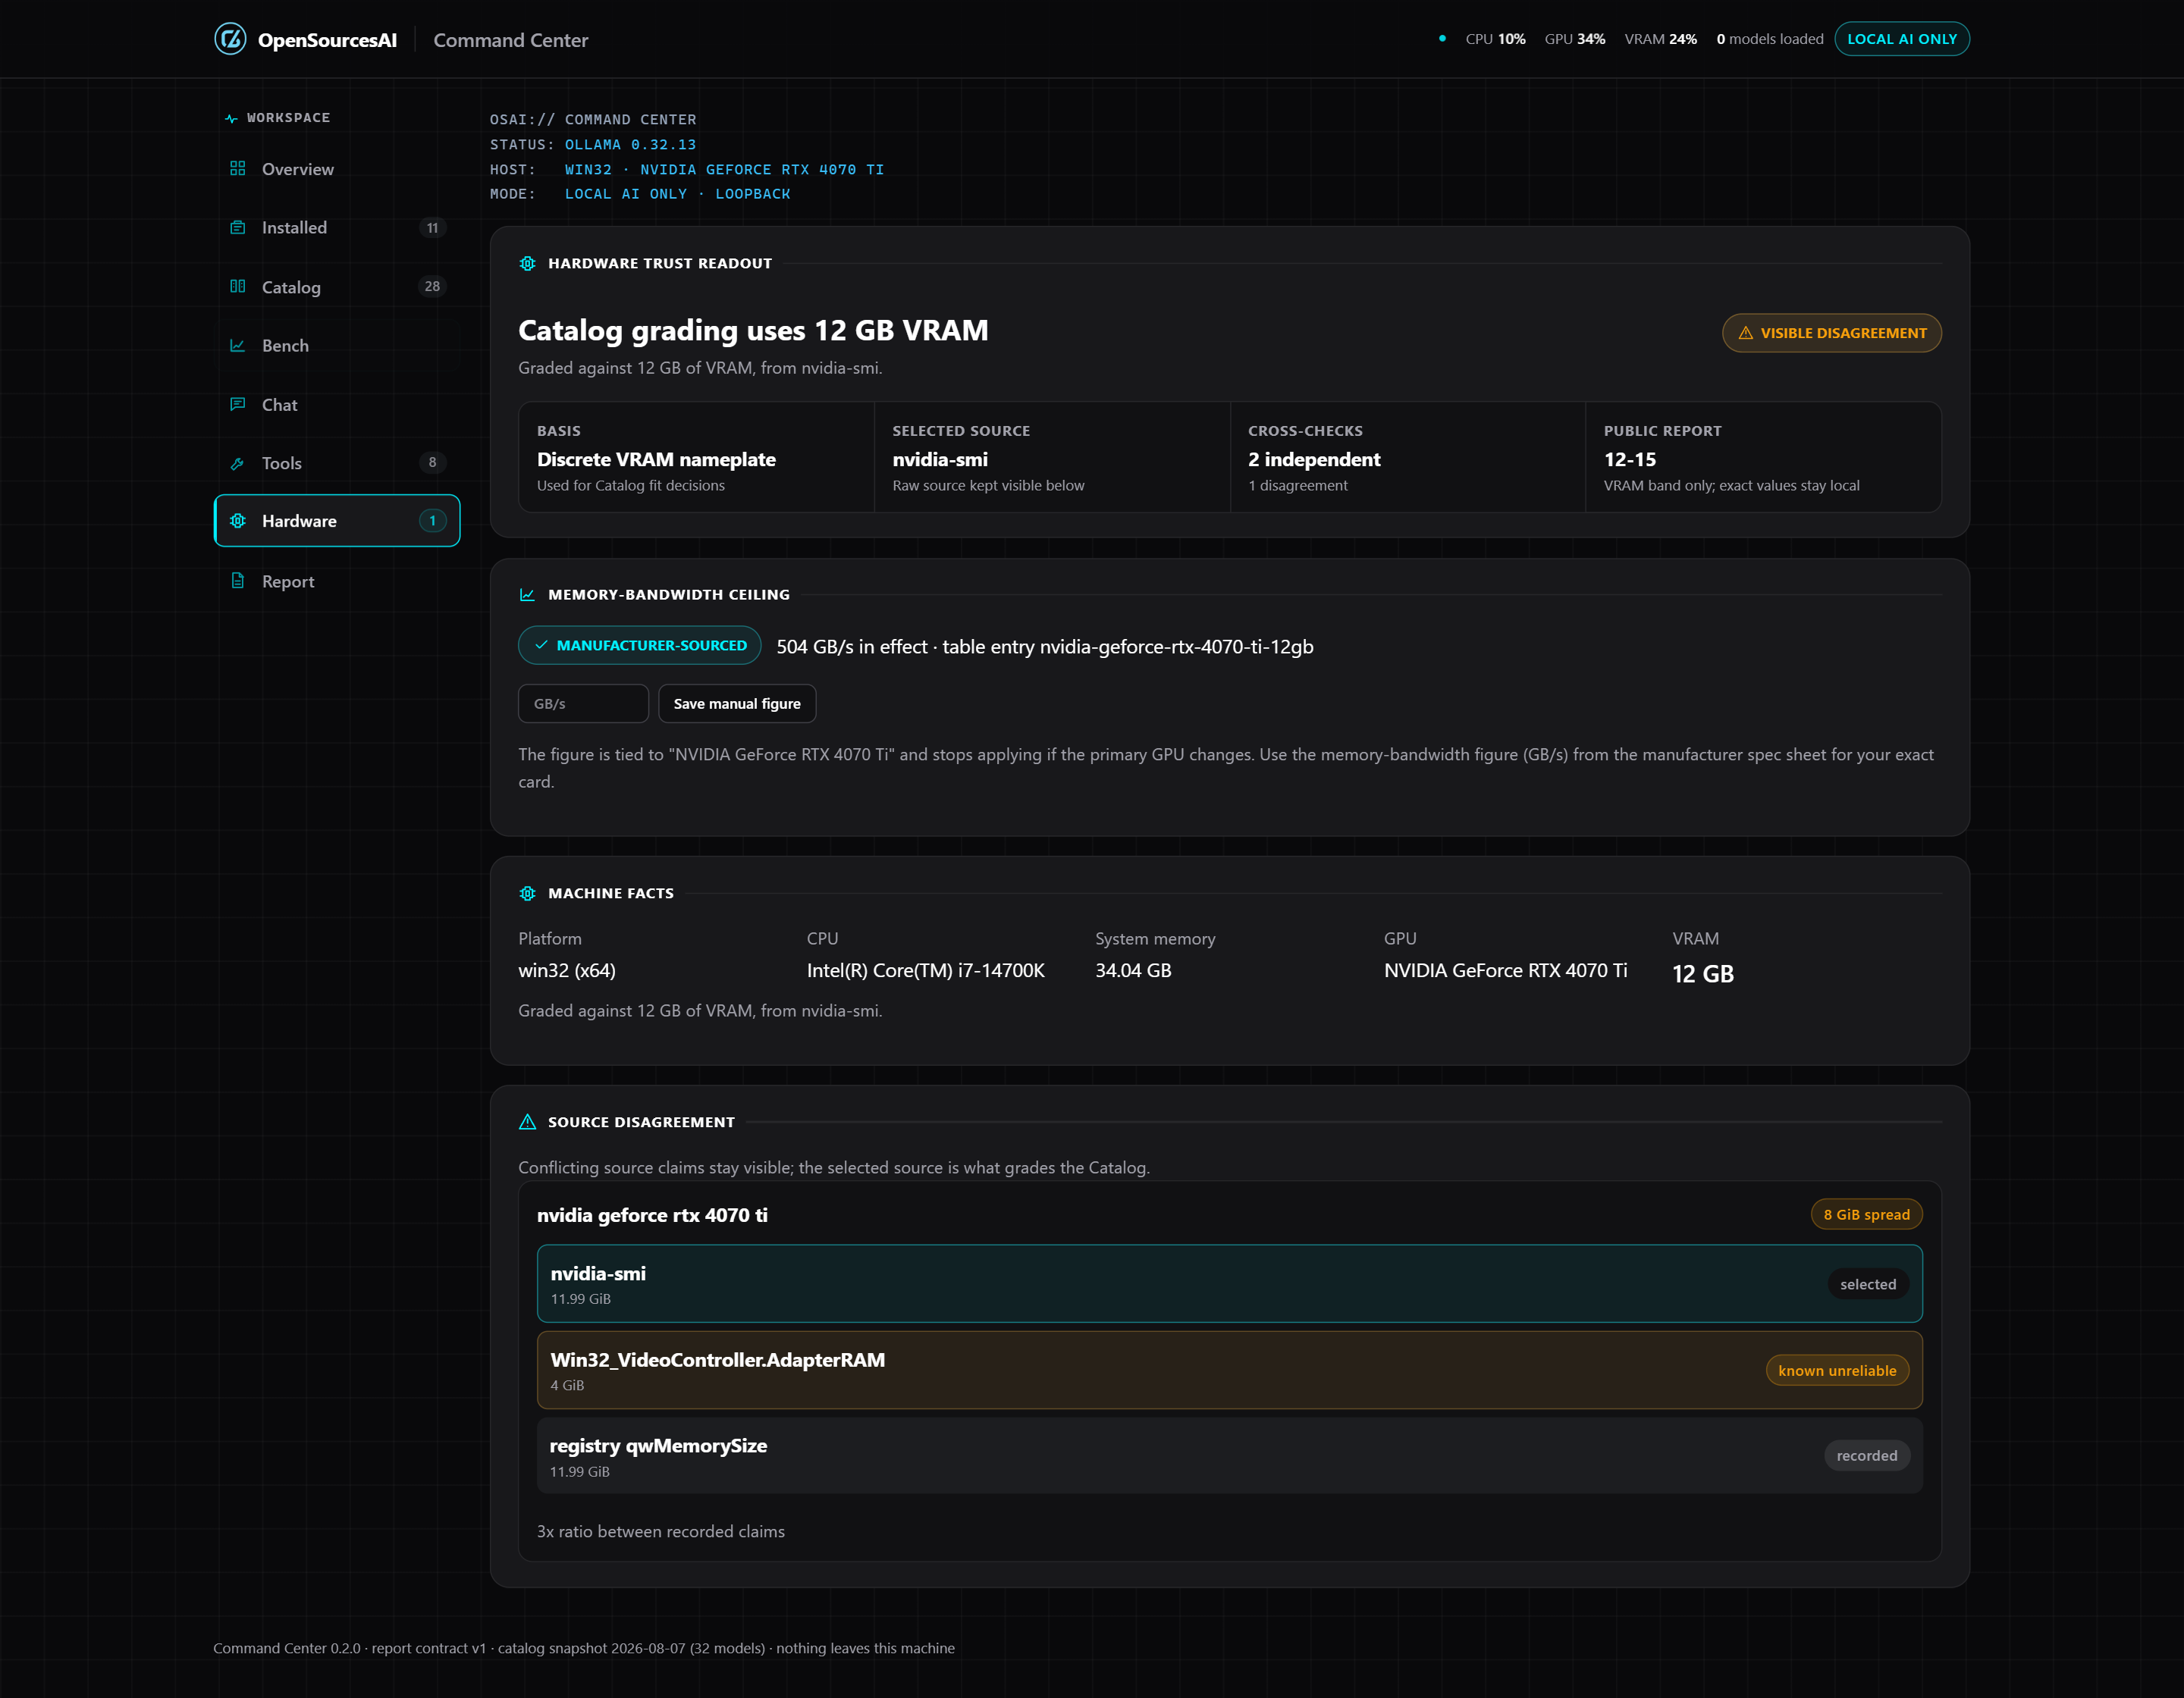The image size is (2184, 1698).
Task: Click the MANUFACTURER-SOURCED badge
Action: pyautogui.click(x=640, y=646)
